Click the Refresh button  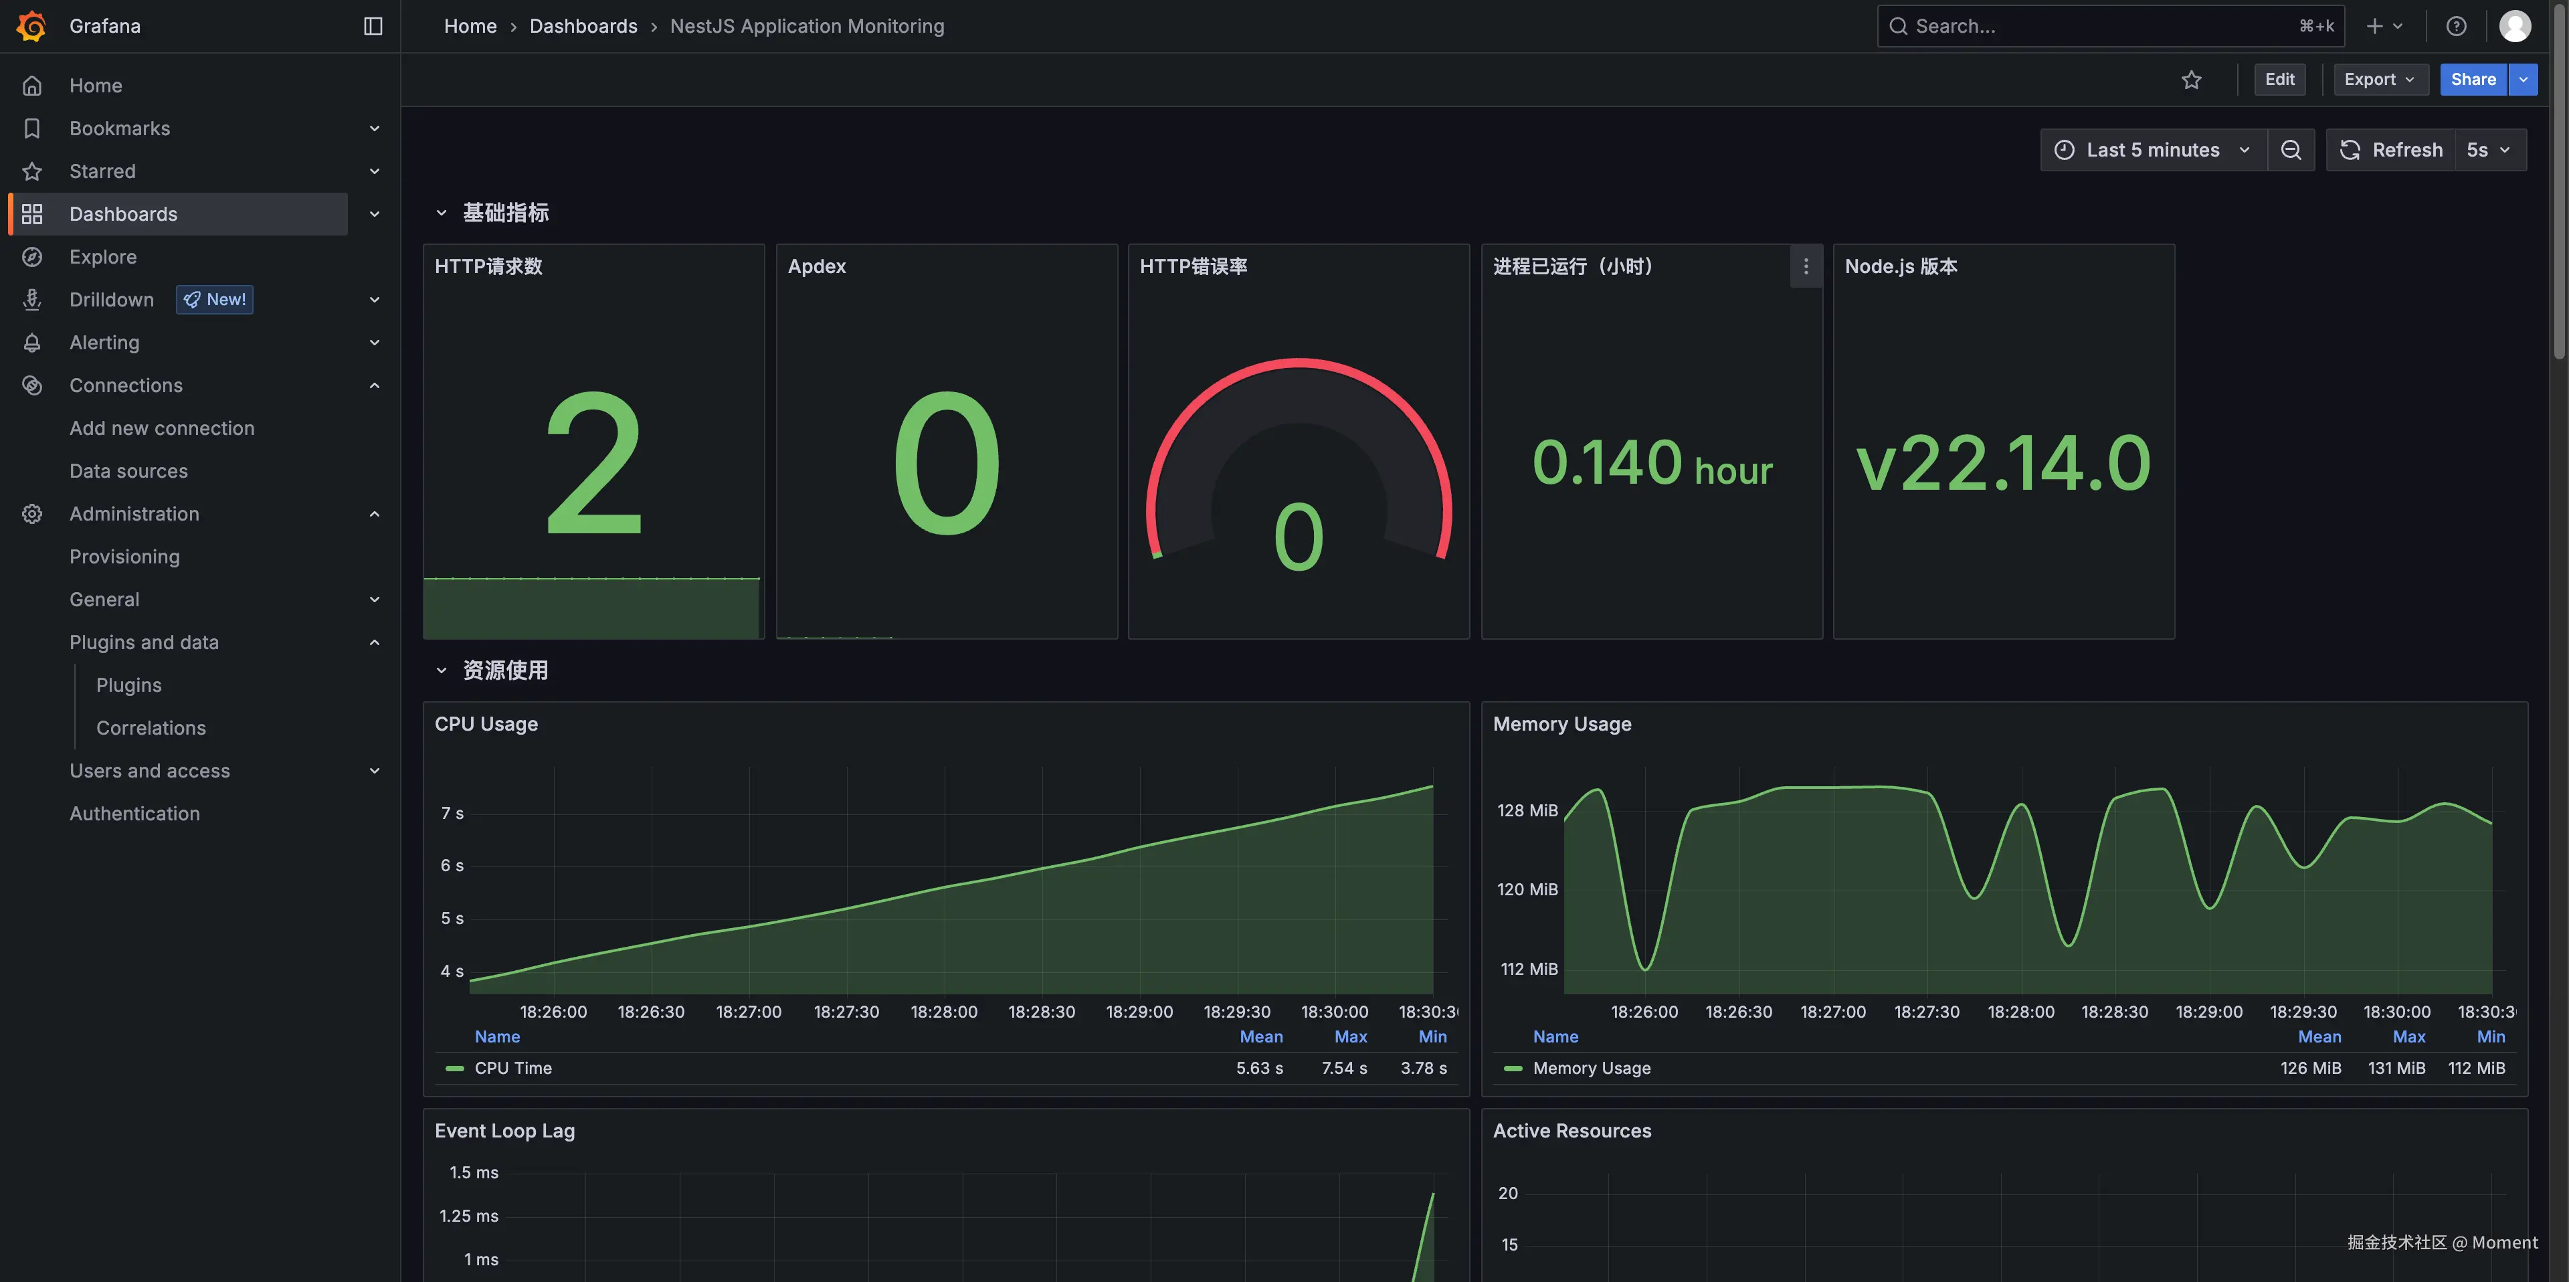2390,150
